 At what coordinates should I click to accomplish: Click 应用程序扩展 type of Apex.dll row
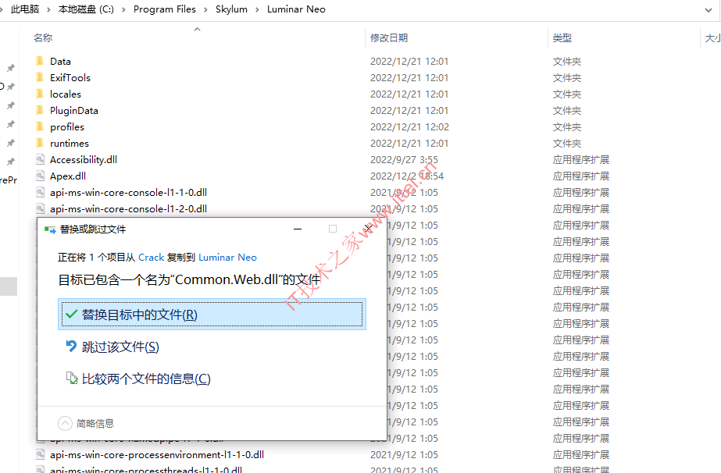[x=580, y=176]
